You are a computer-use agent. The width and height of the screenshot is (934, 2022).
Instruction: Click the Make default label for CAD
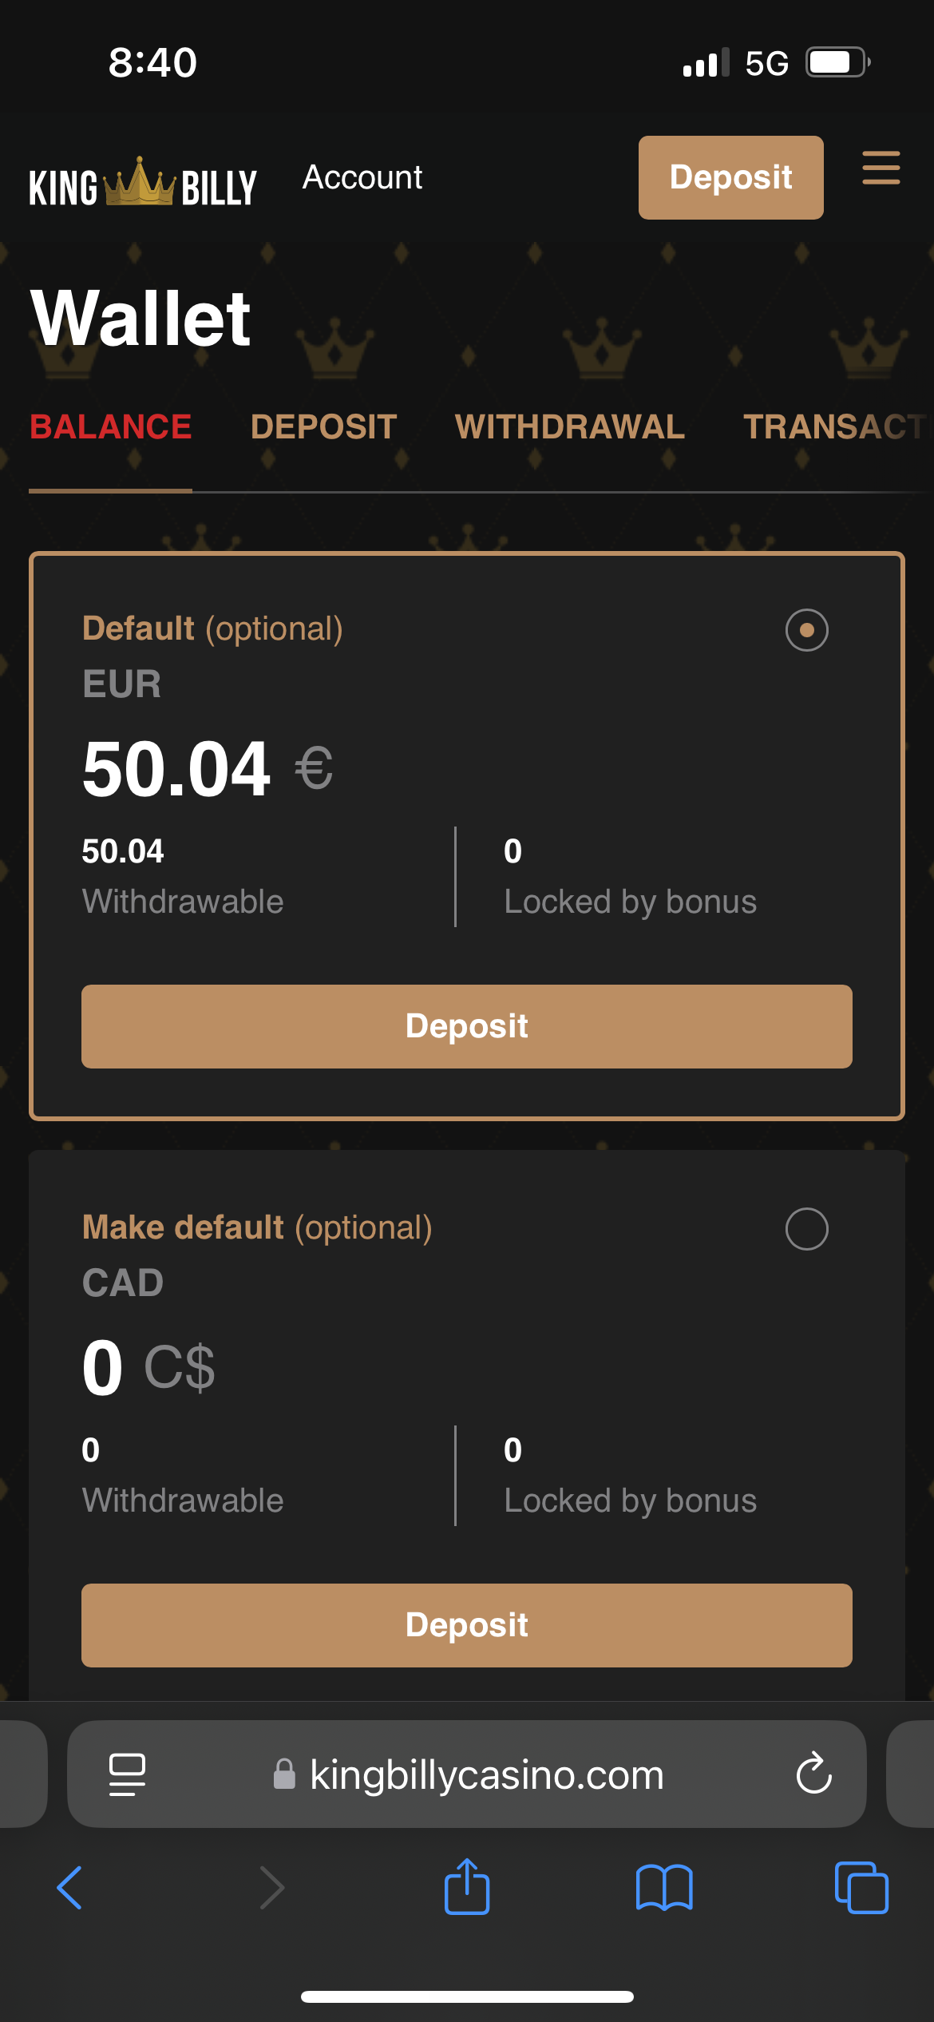tap(183, 1227)
